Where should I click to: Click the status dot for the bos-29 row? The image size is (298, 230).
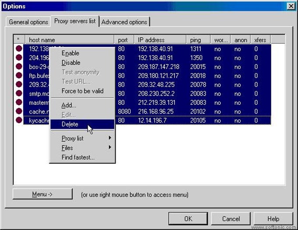19,67
